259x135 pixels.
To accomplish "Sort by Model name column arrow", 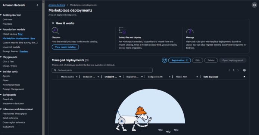I will tap(77, 77).
